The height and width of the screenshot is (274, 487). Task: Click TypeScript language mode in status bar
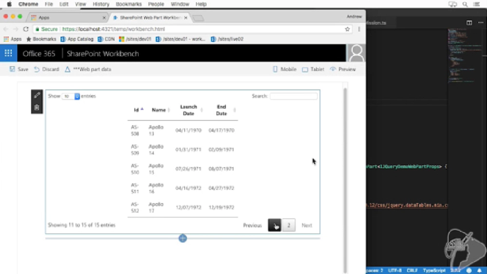434,271
